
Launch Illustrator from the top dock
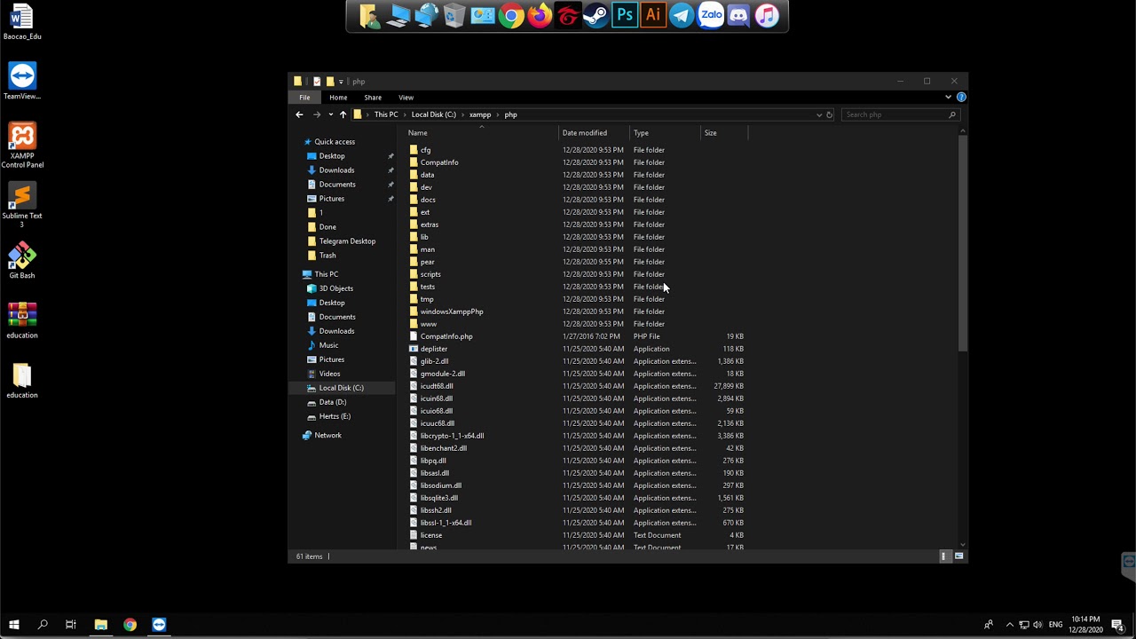click(x=653, y=16)
